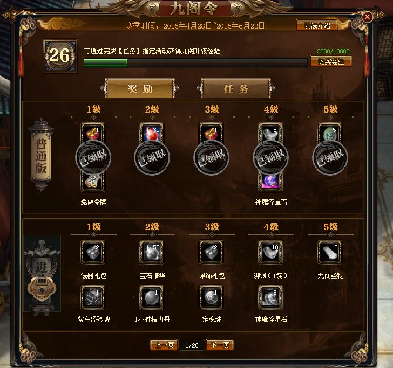This screenshot has height=368, width=393.
Task: Select the 普通版 lantern banner
Action: click(41, 155)
